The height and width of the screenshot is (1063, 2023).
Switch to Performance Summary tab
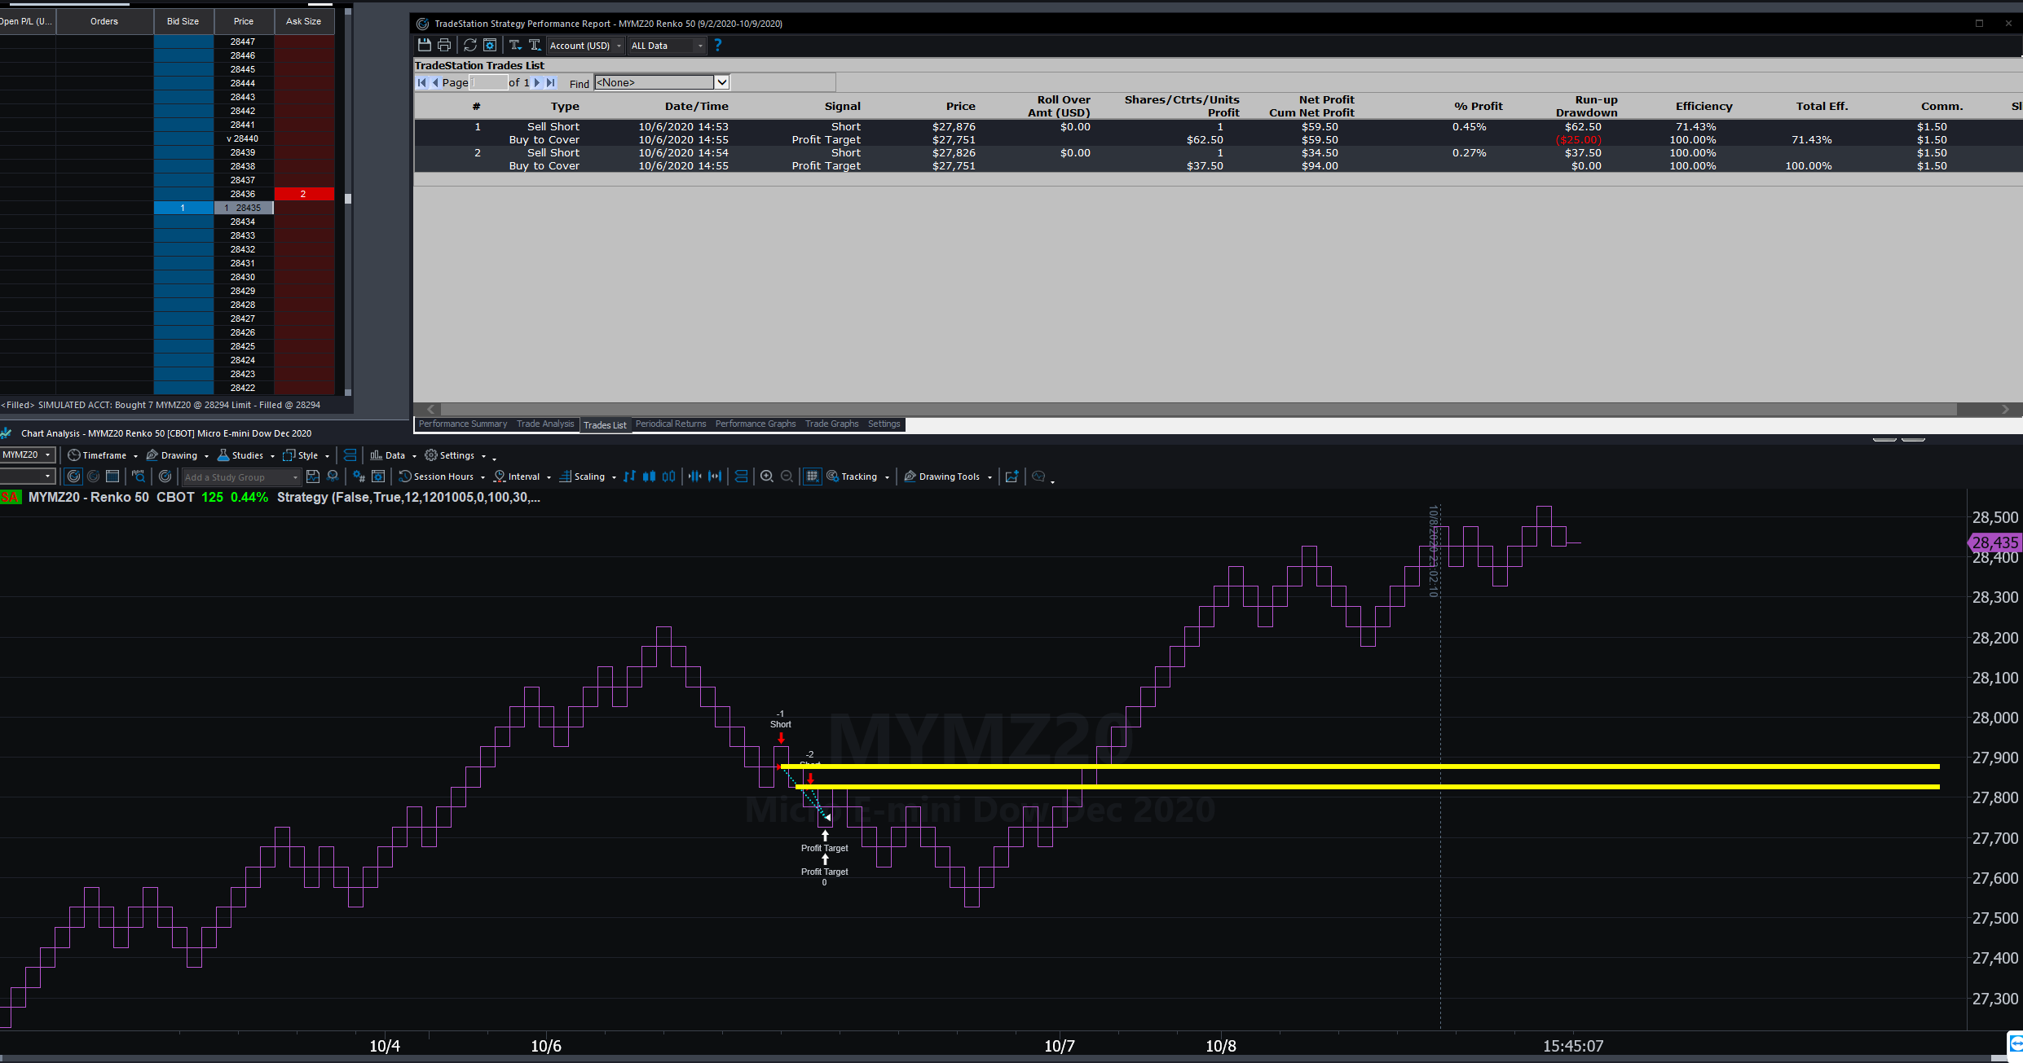click(462, 424)
